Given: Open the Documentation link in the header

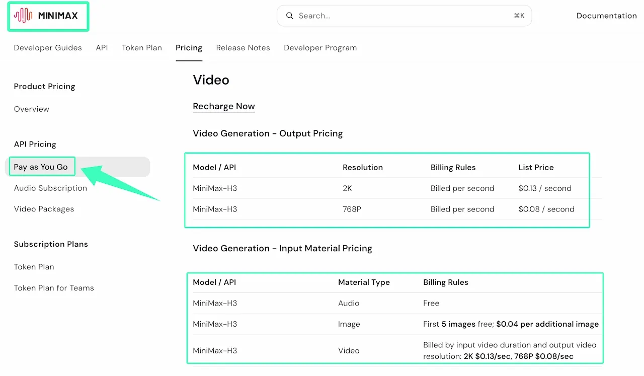Looking at the screenshot, I should point(606,16).
